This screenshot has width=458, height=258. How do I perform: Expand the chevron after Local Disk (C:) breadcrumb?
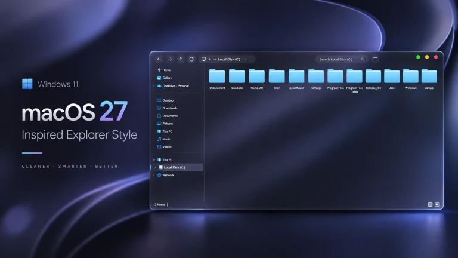click(245, 59)
